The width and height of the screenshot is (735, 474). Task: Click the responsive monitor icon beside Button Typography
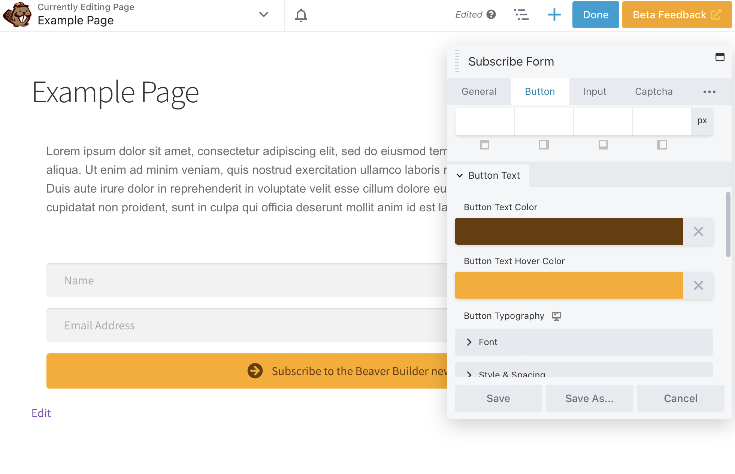coord(556,316)
